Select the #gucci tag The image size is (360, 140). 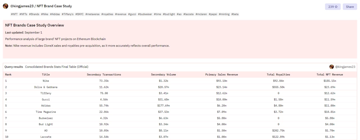pyautogui.click(x=132, y=14)
